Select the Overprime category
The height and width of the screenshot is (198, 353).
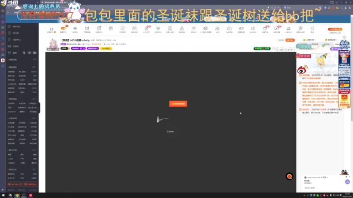tap(12, 112)
